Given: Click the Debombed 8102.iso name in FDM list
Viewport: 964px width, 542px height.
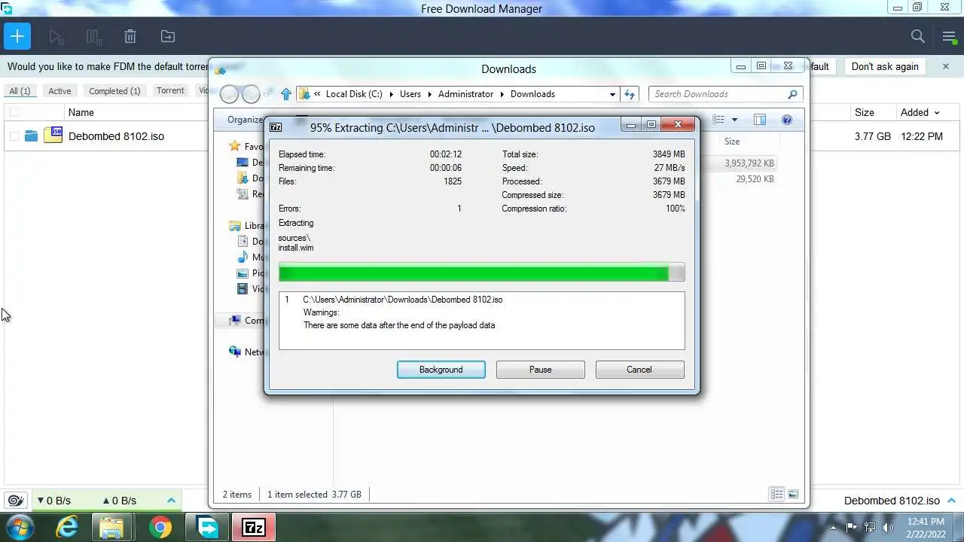Looking at the screenshot, I should (116, 136).
